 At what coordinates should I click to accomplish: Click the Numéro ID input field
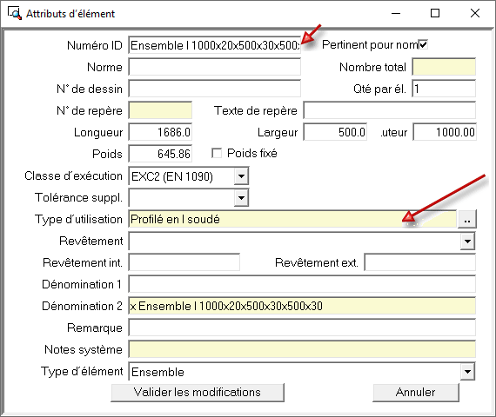pyautogui.click(x=214, y=45)
